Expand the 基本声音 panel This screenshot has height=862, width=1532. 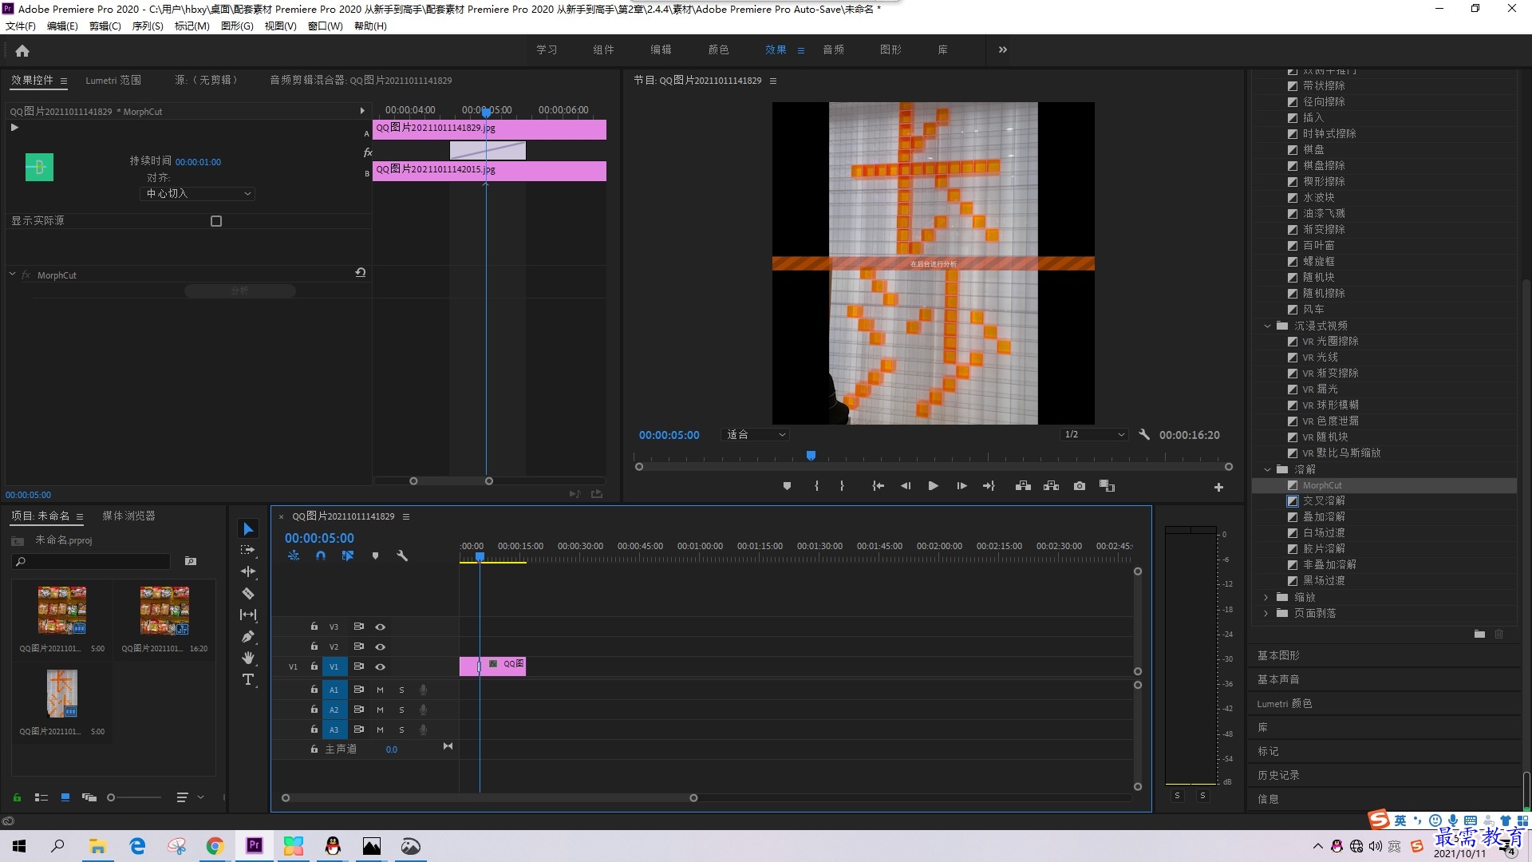tap(1279, 679)
